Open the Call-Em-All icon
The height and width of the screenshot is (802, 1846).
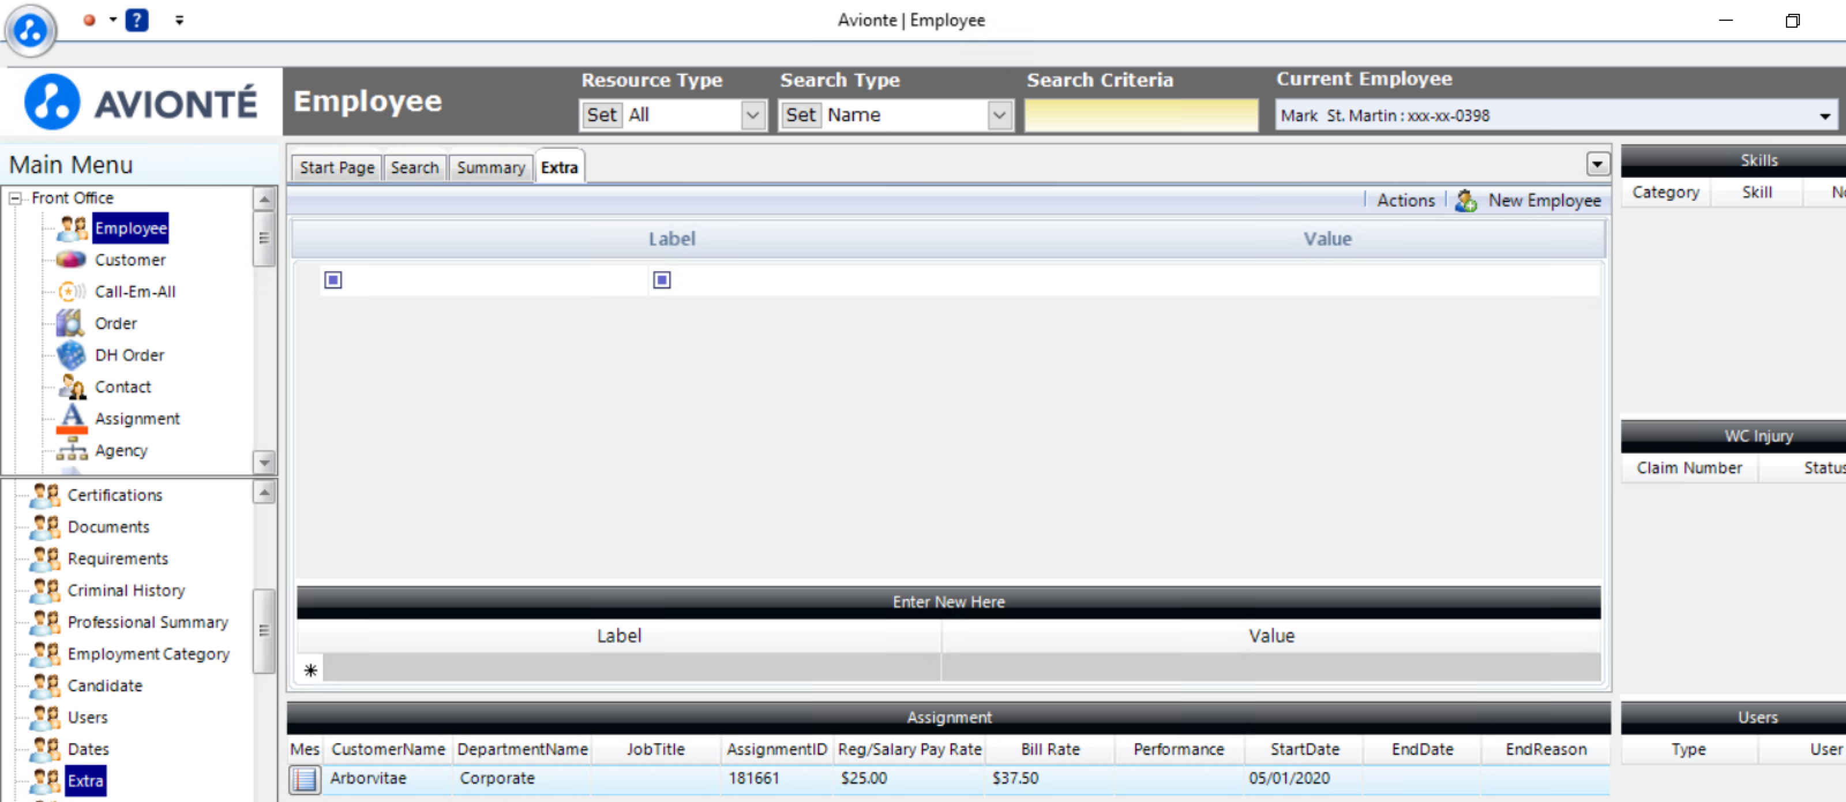[71, 292]
